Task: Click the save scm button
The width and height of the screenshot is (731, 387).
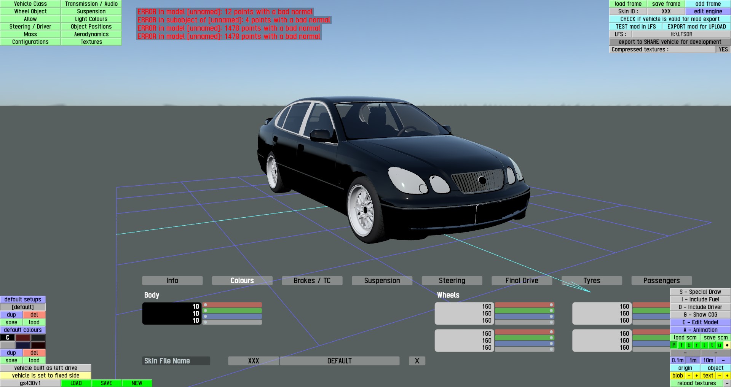Action: tap(716, 338)
